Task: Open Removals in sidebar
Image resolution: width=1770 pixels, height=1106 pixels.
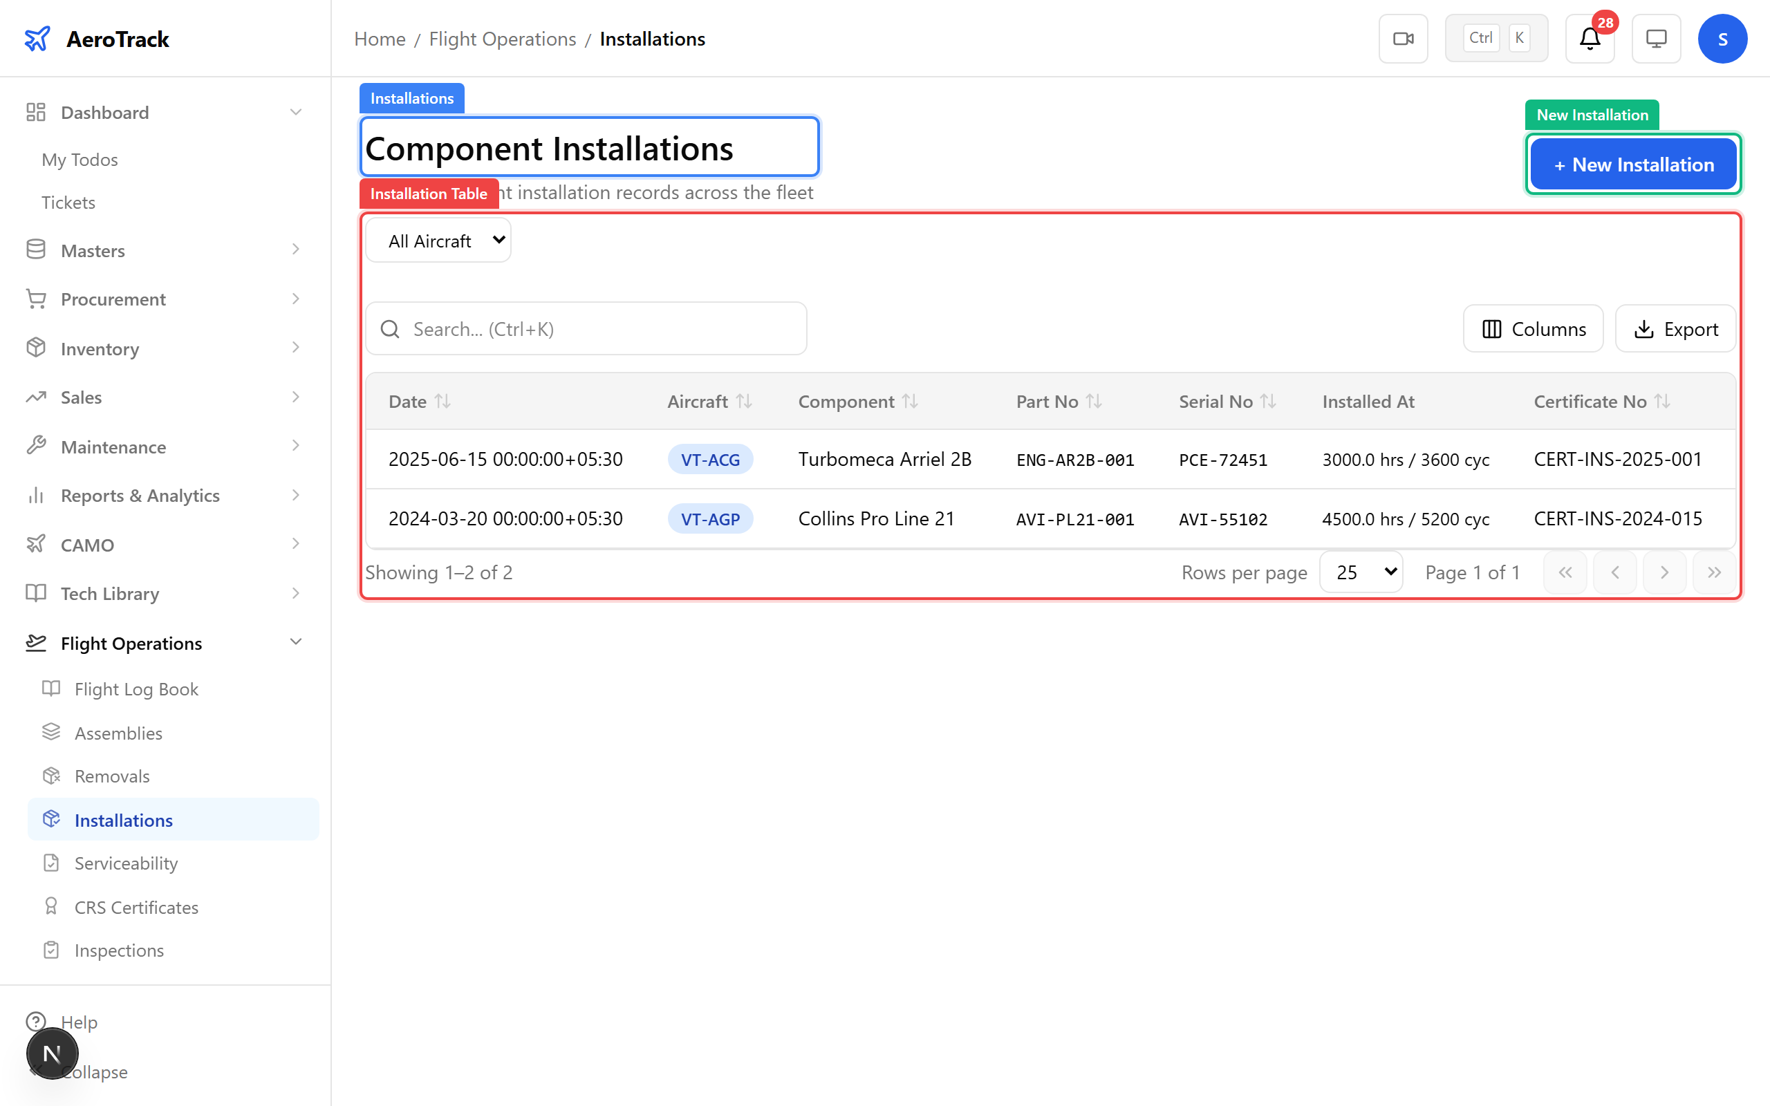Action: click(112, 776)
